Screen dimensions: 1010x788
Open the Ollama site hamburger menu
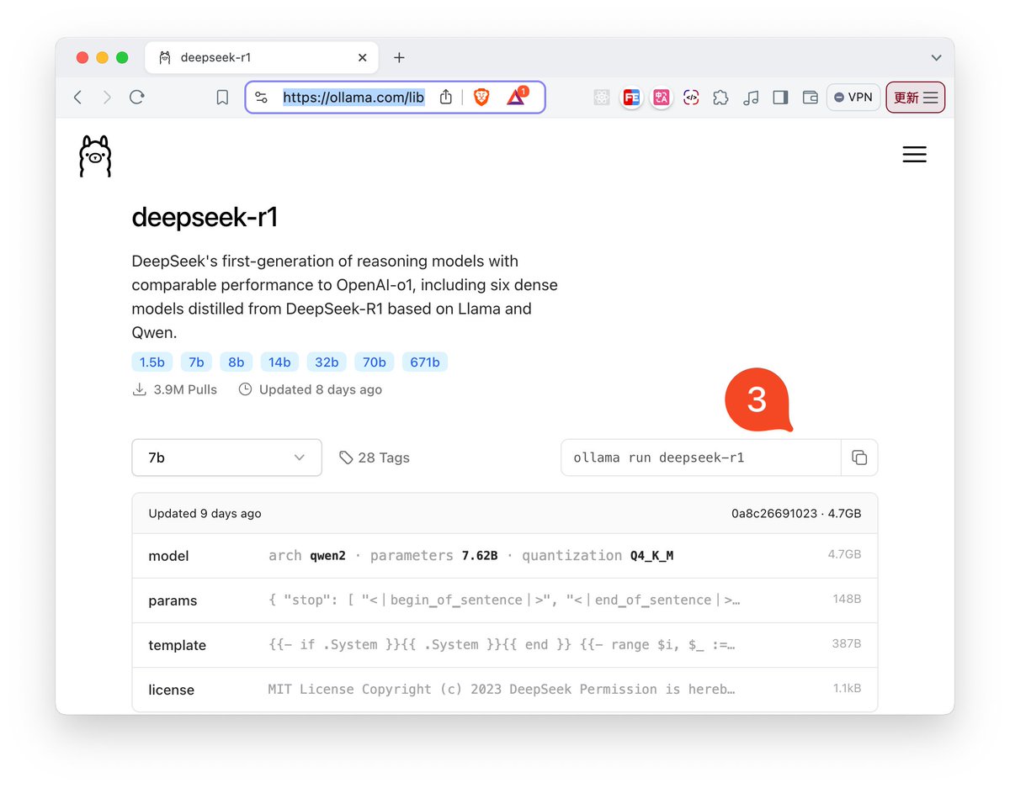point(915,155)
